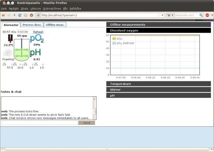
Task: Click the blue pO2 SetPoint legend swatch
Action: pos(114,43)
